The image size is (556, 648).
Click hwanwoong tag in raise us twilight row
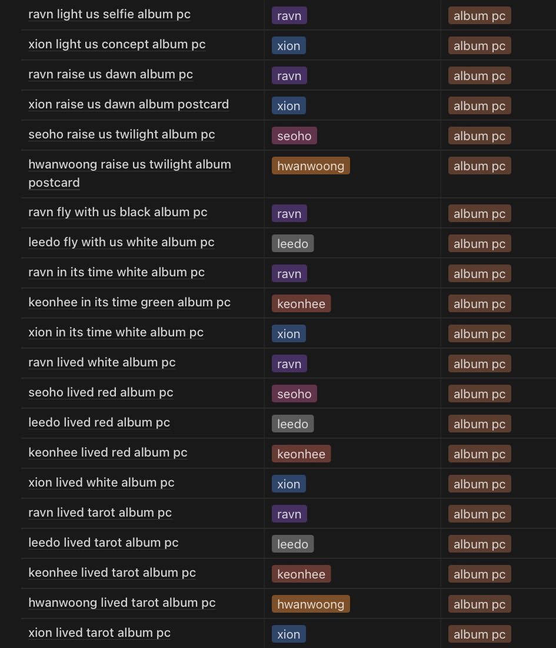311,166
